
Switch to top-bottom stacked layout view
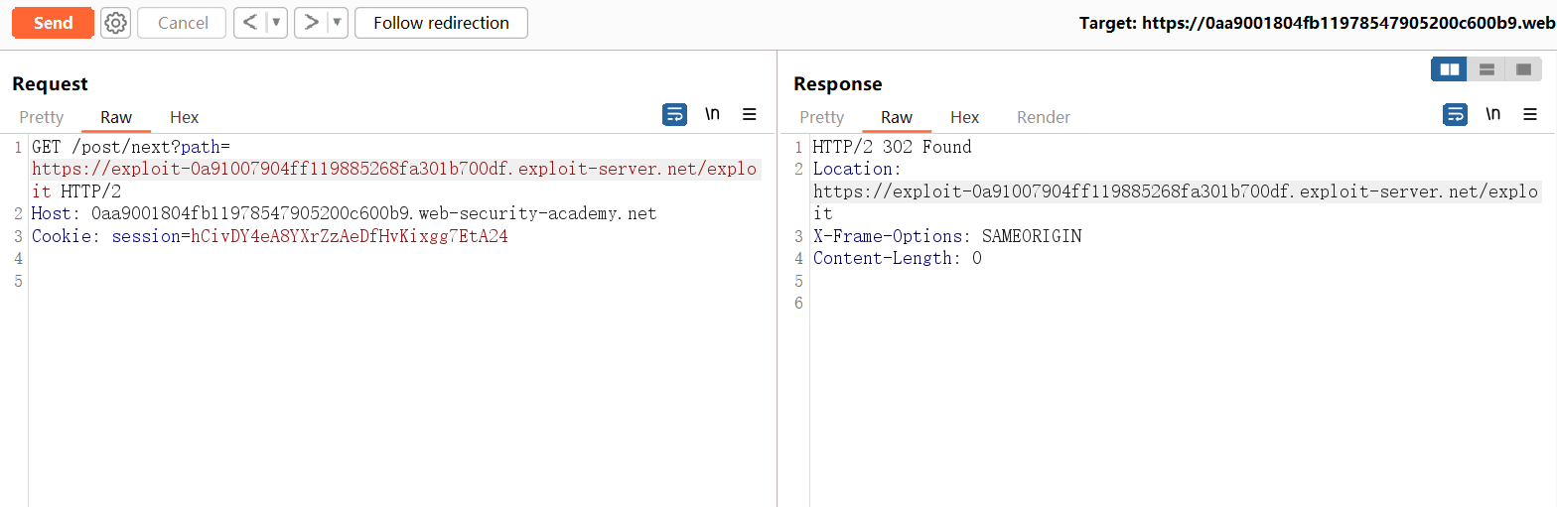[1486, 69]
